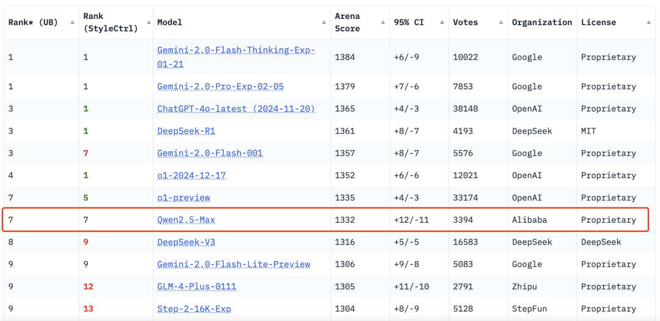Select the Arena Score cell 1361
The height and width of the screenshot is (321, 660).
click(345, 131)
